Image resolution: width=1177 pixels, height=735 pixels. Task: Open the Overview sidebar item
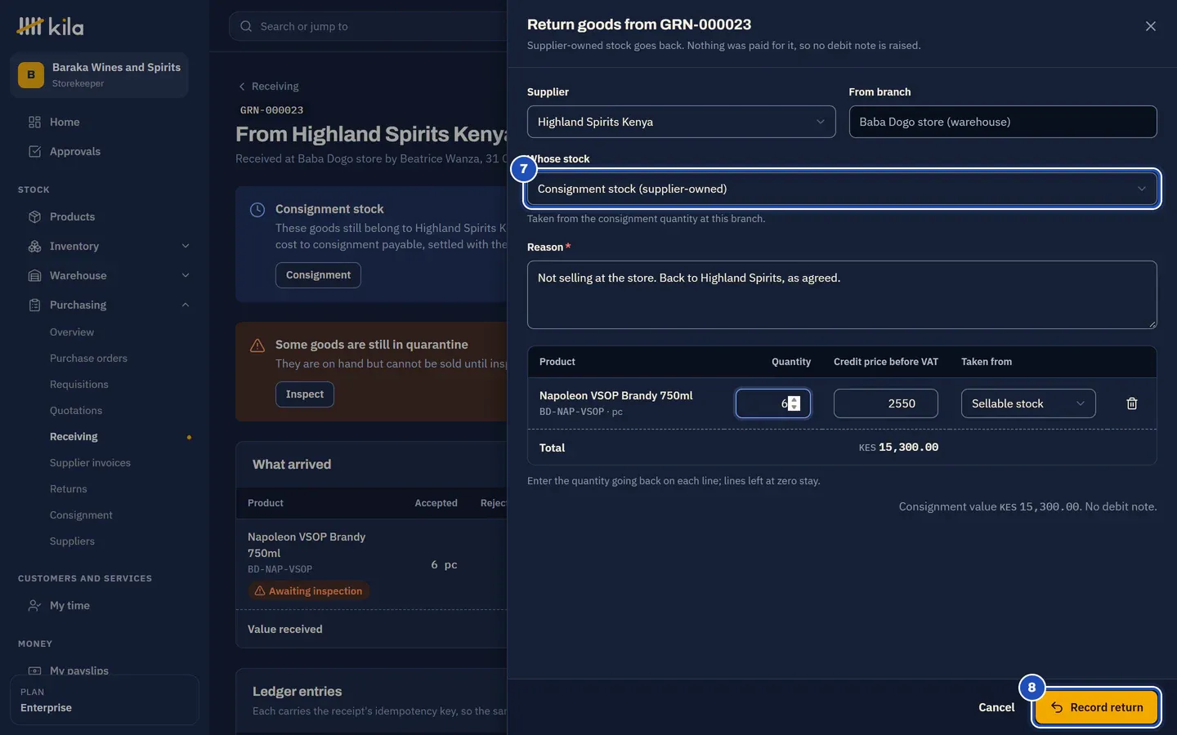pos(72,332)
